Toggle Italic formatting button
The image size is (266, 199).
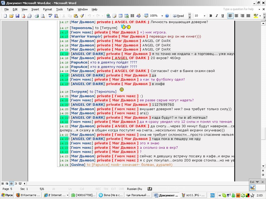point(217,16)
